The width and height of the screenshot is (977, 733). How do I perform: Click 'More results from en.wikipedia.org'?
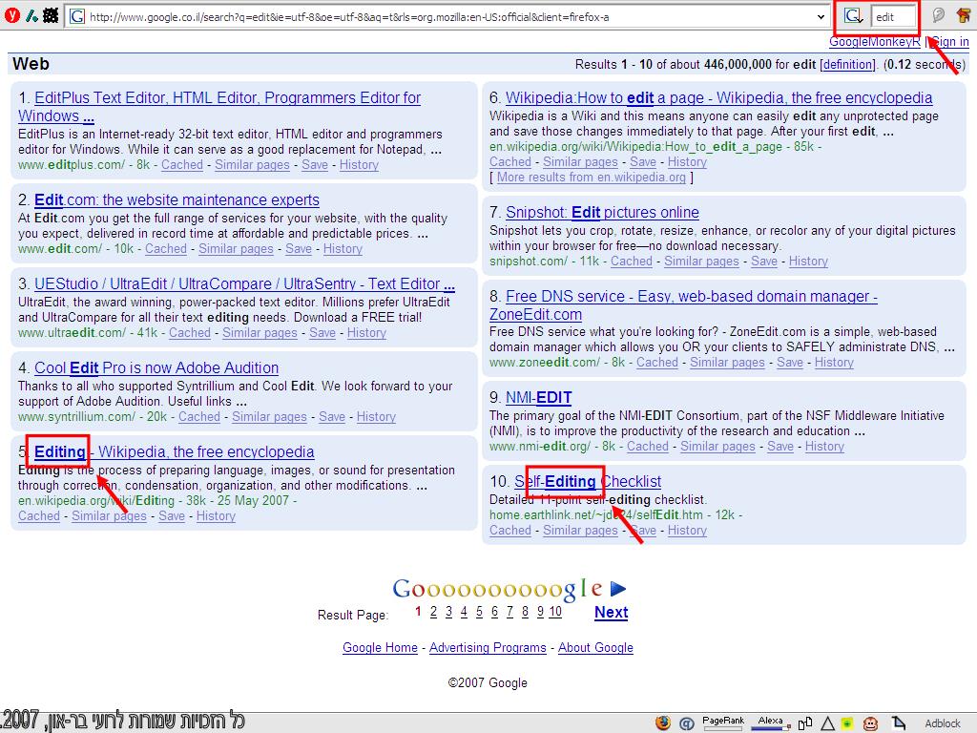pyautogui.click(x=592, y=177)
